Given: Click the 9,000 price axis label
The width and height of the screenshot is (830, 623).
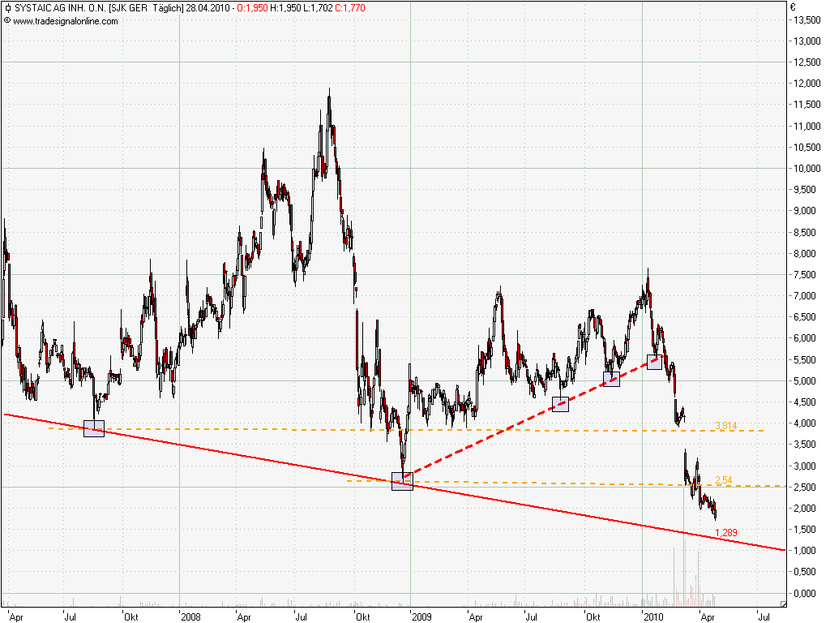Looking at the screenshot, I should (x=805, y=211).
